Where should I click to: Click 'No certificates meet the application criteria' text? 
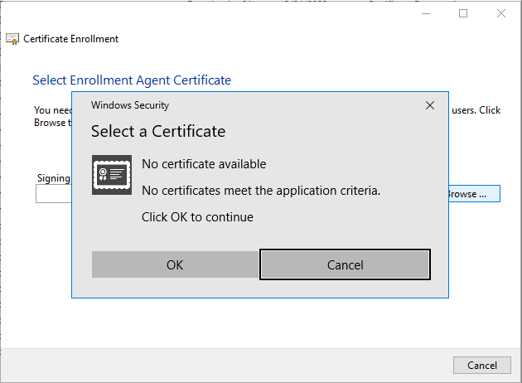click(x=261, y=191)
